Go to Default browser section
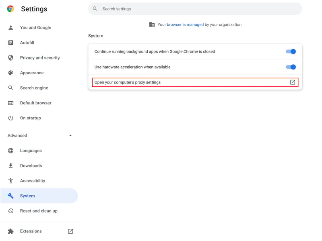The width and height of the screenshot is (322, 241). [x=36, y=103]
